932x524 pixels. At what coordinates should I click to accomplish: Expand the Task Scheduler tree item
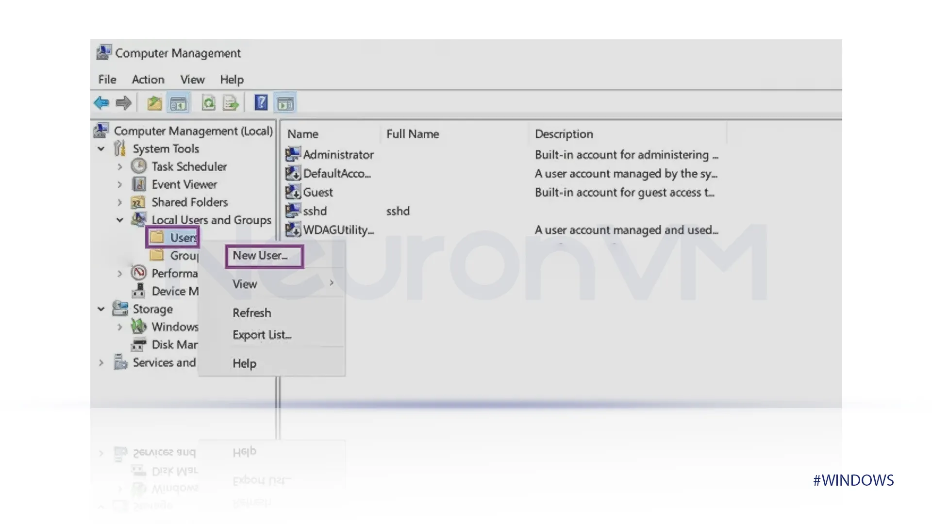pyautogui.click(x=121, y=166)
